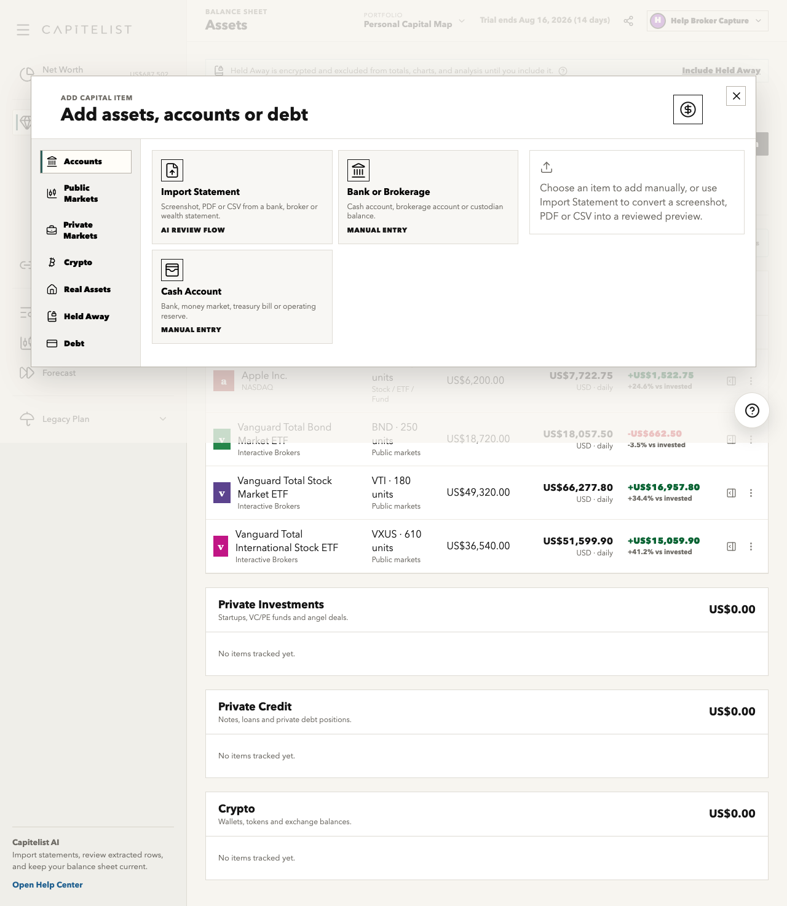Screen dimensions: 787x906
Task: Open the Debt tab
Action: coord(86,344)
